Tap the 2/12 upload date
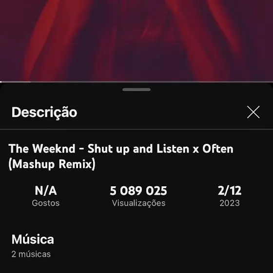 pos(230,191)
